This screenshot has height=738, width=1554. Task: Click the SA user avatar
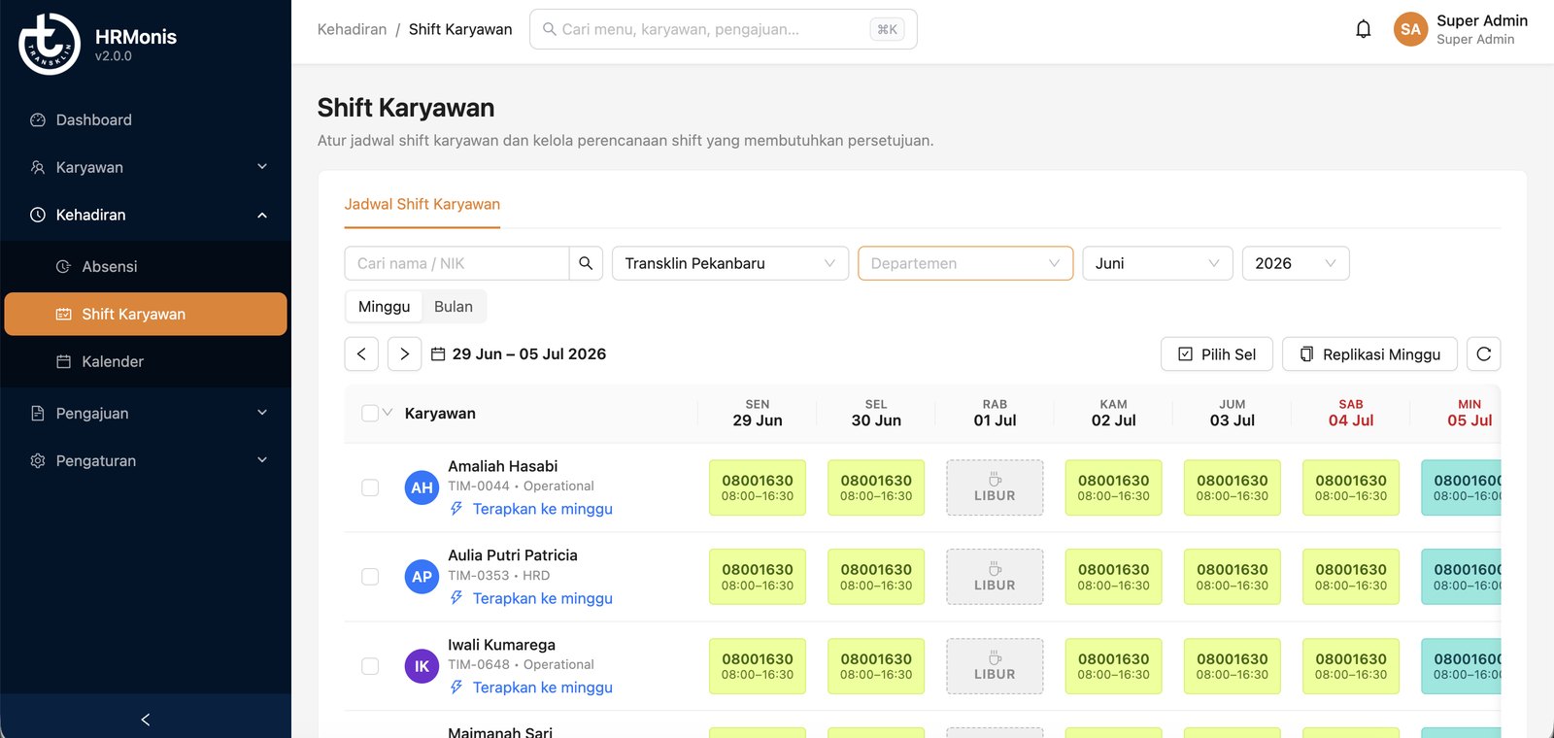(1410, 29)
